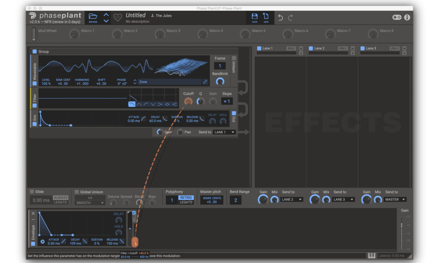Image resolution: width=439 pixels, height=263 pixels.
Task: Save the current preset
Action: (255, 17)
